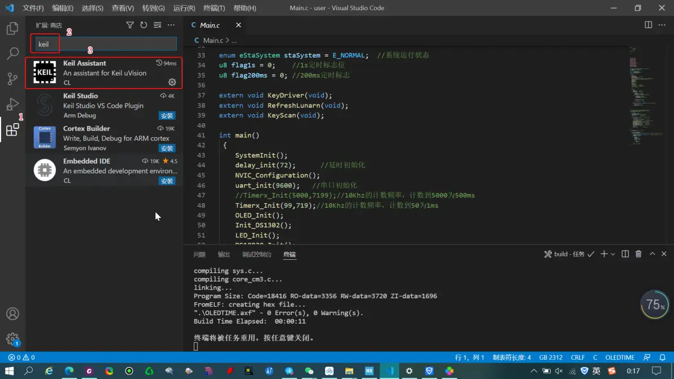Open the Source Control view
674x379 pixels.
coord(12,79)
